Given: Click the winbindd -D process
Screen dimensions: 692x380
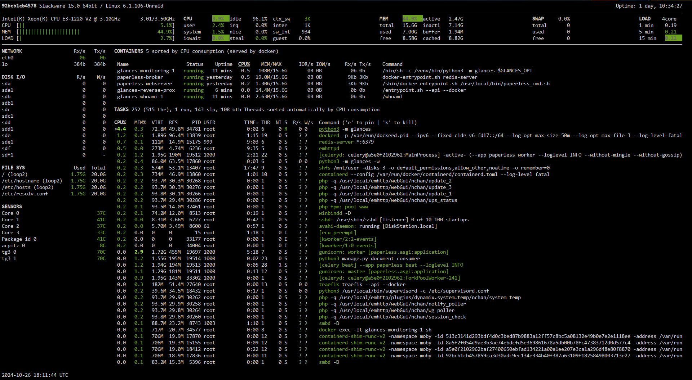Looking at the screenshot, I should pos(335,213).
